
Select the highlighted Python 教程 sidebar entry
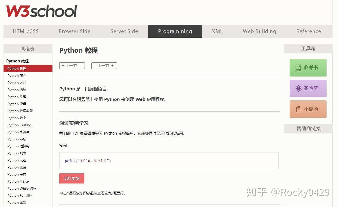click(x=17, y=68)
